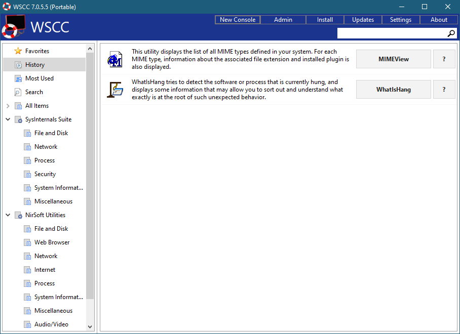Click the Security category icon

(x=27, y=174)
